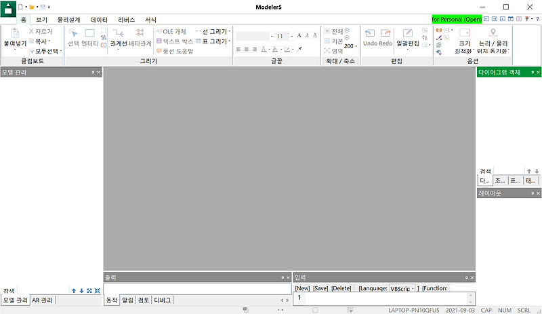Image resolution: width=542 pixels, height=314 pixels.
Task: Click the Select All (모두선택) icon
Action: 31,52
